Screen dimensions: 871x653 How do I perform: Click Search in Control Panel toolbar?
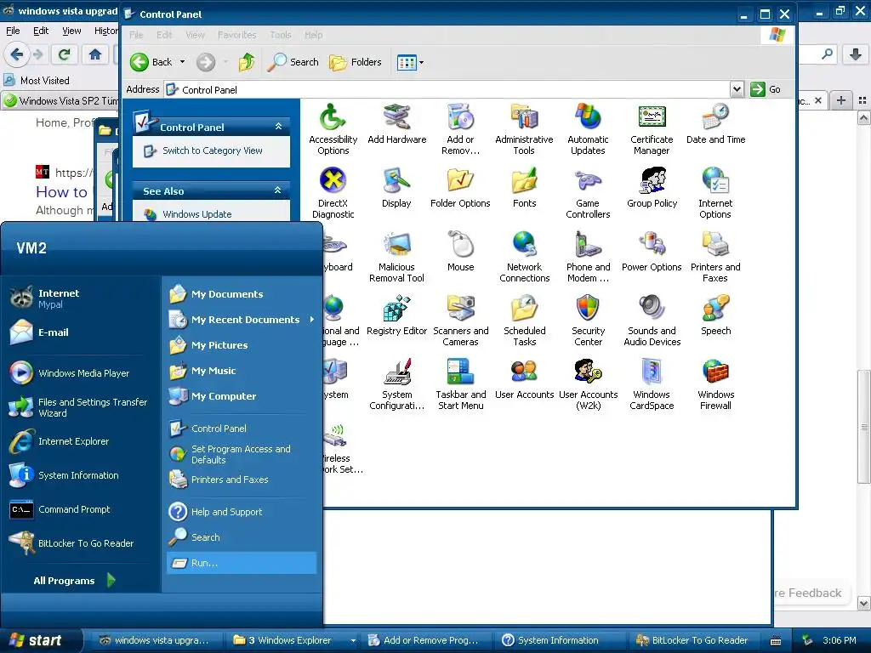(x=293, y=62)
